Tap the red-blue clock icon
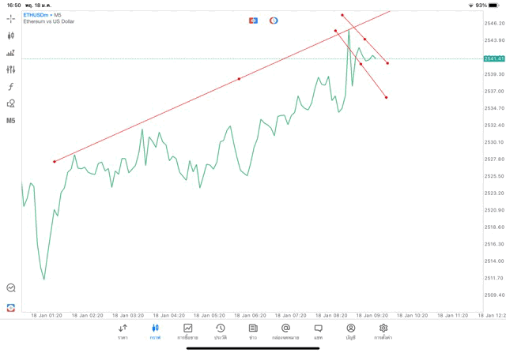The height and width of the screenshot is (353, 506). (274, 20)
